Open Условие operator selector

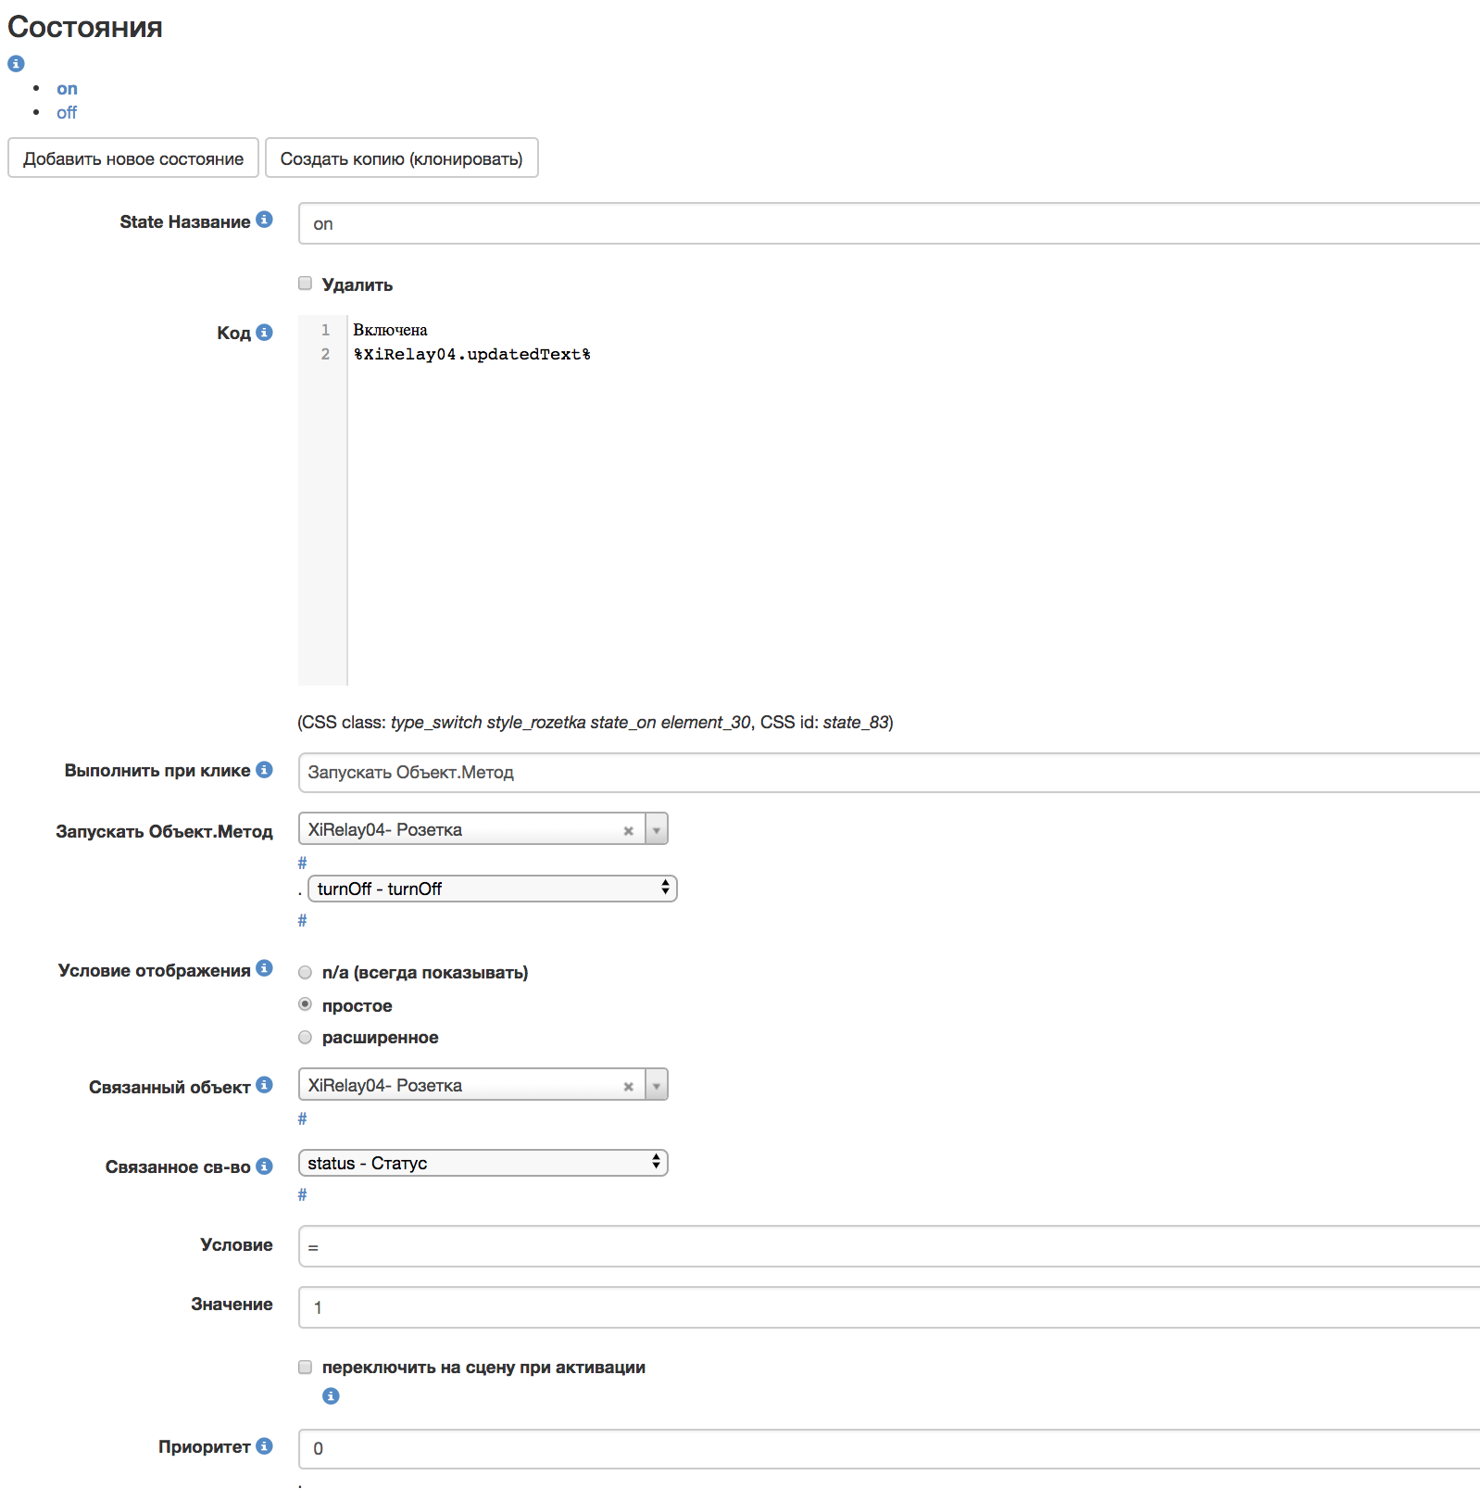click(x=889, y=1246)
